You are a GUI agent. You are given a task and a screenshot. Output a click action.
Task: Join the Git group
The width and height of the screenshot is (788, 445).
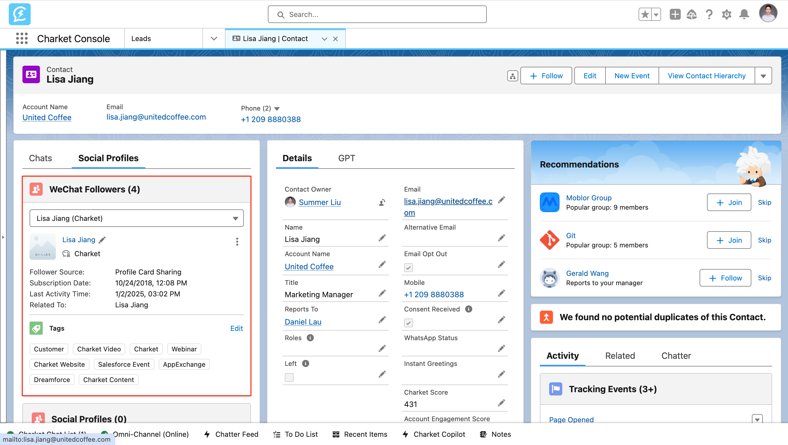pyautogui.click(x=729, y=240)
